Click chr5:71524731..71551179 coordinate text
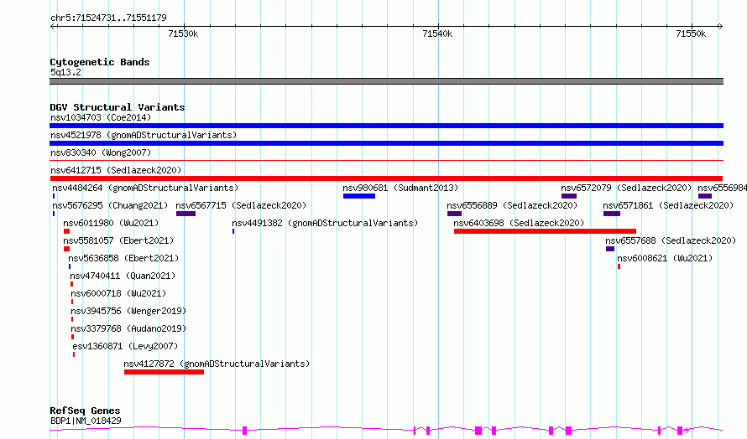The height and width of the screenshot is (439, 747). click(x=108, y=18)
